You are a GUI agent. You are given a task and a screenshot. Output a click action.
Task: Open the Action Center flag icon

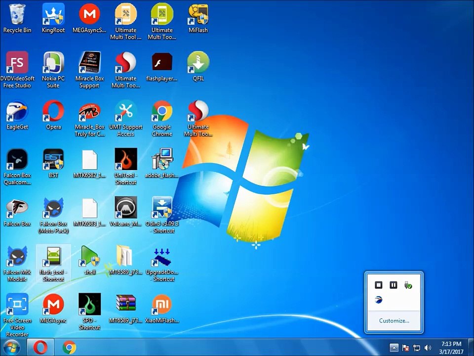(x=405, y=348)
